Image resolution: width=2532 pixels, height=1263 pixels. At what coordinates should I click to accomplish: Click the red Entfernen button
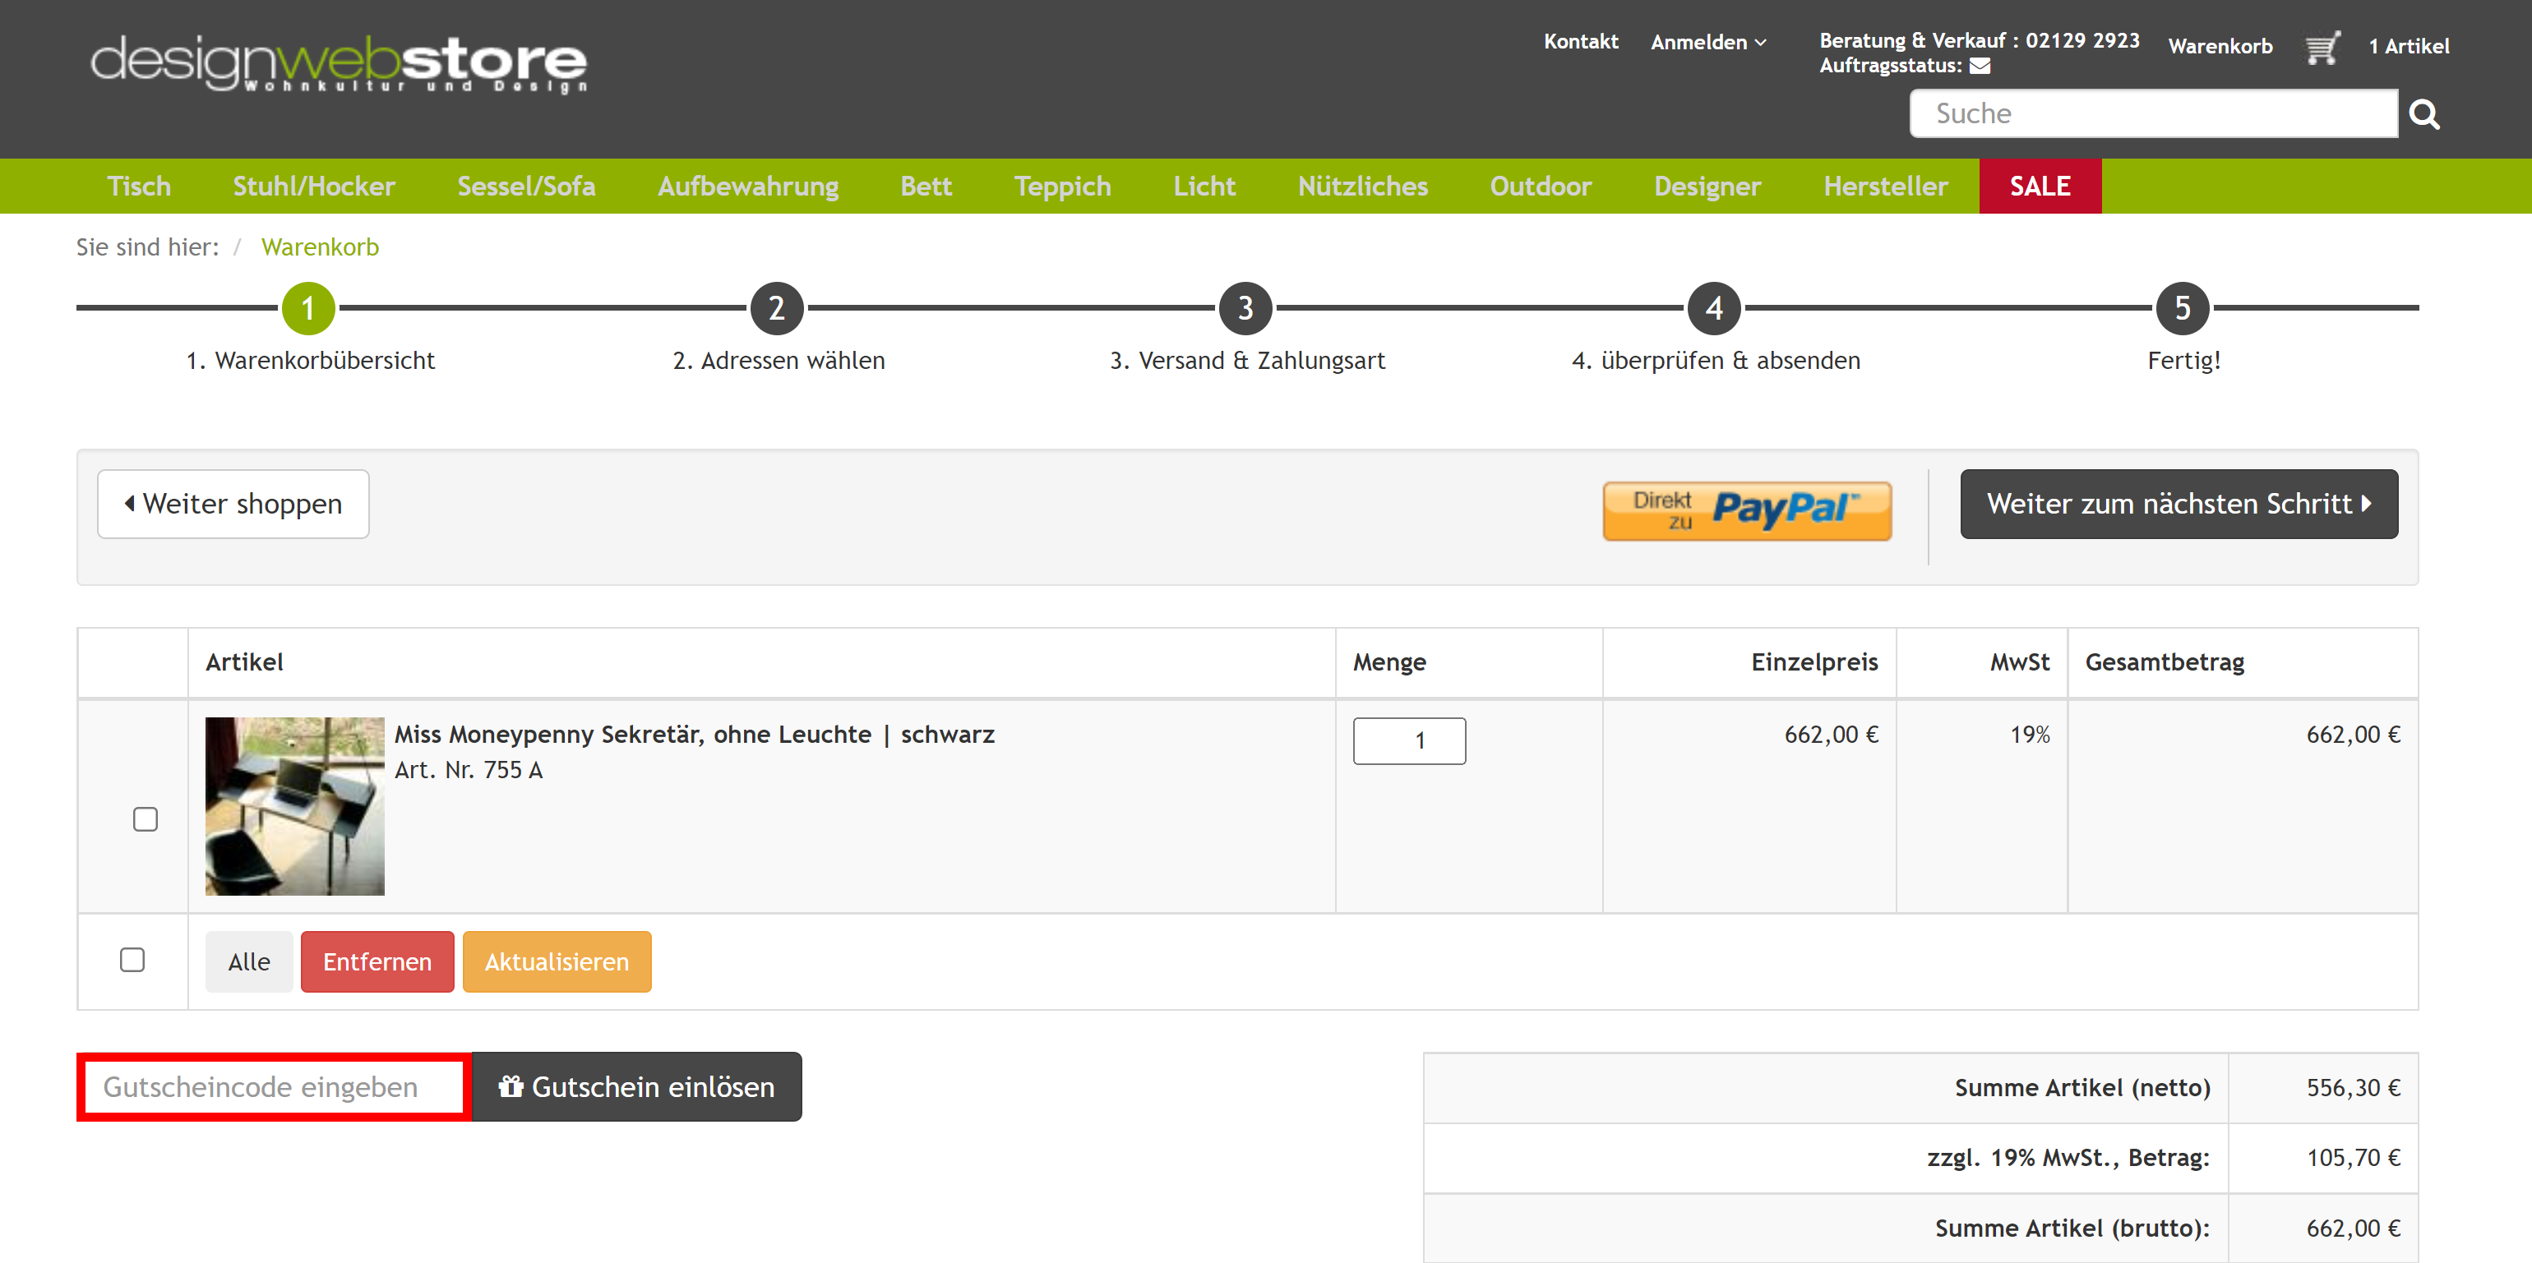pyautogui.click(x=377, y=961)
